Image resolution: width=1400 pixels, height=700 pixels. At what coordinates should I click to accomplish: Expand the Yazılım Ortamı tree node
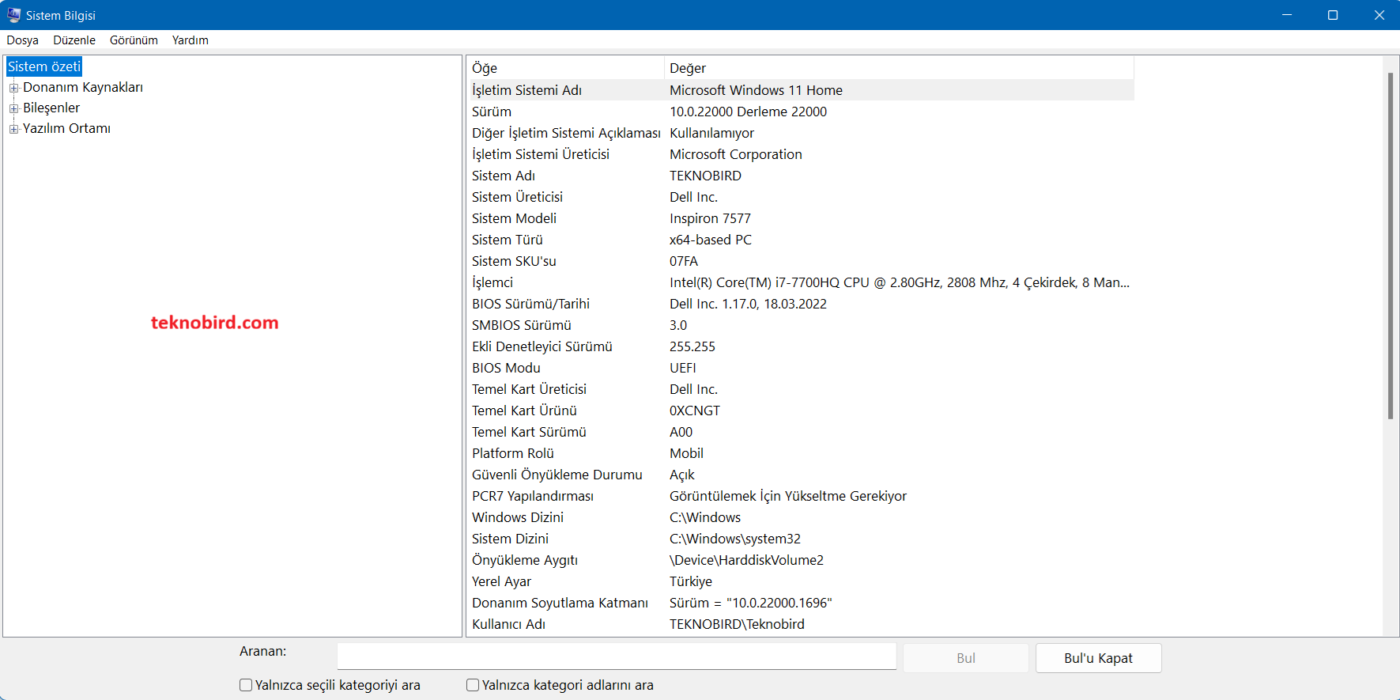pyautogui.click(x=13, y=129)
